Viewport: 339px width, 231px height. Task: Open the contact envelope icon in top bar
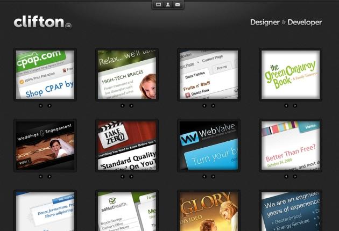178,4
